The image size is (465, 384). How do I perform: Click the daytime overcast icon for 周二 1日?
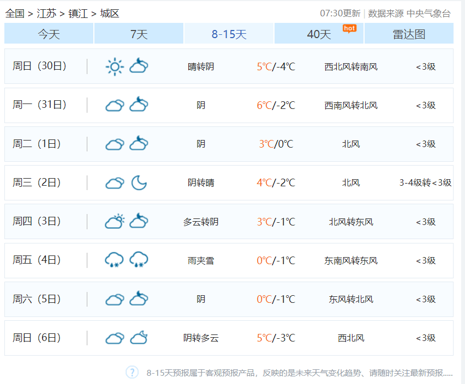115,144
